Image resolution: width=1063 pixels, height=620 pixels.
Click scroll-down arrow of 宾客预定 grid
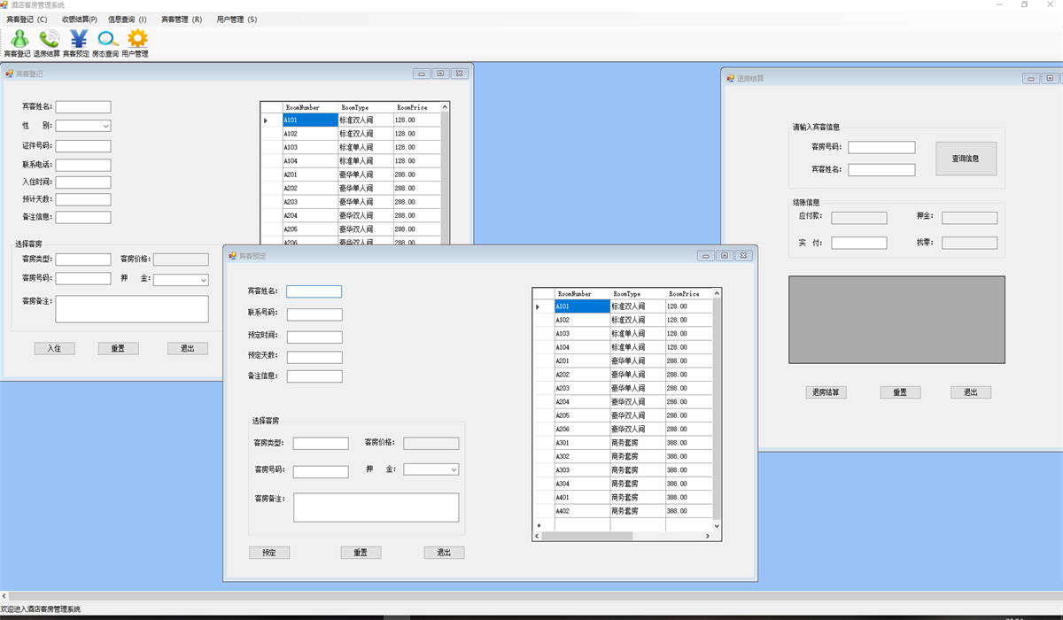718,526
